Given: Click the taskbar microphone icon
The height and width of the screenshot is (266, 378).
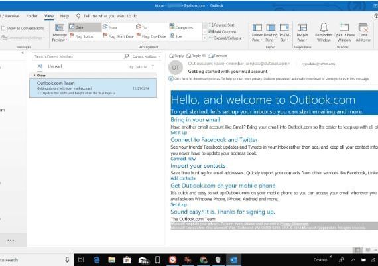Looking at the screenshot, I should pyautogui.click(x=67, y=260).
